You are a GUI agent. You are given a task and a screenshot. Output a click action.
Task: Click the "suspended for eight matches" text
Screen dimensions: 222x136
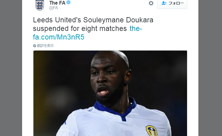[80, 28]
